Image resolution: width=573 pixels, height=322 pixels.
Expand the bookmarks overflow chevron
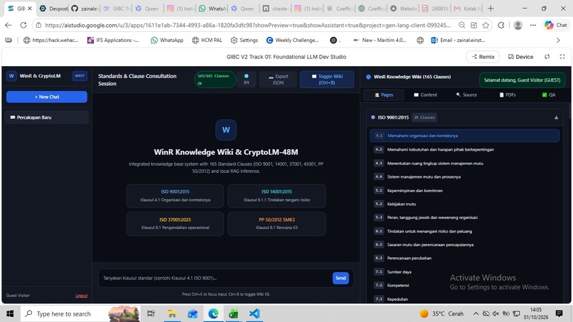[x=558, y=41]
